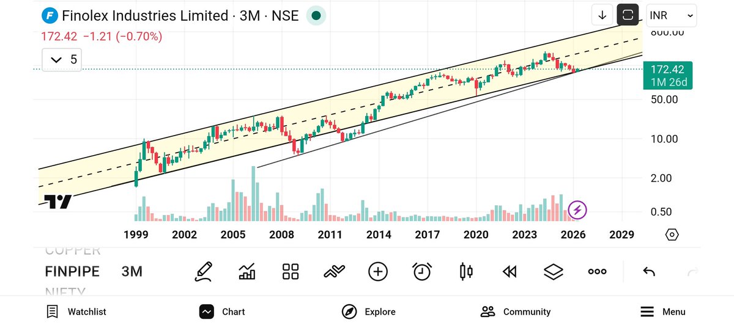Tap the 1999 time axis label
The image size is (734, 328).
point(136,235)
